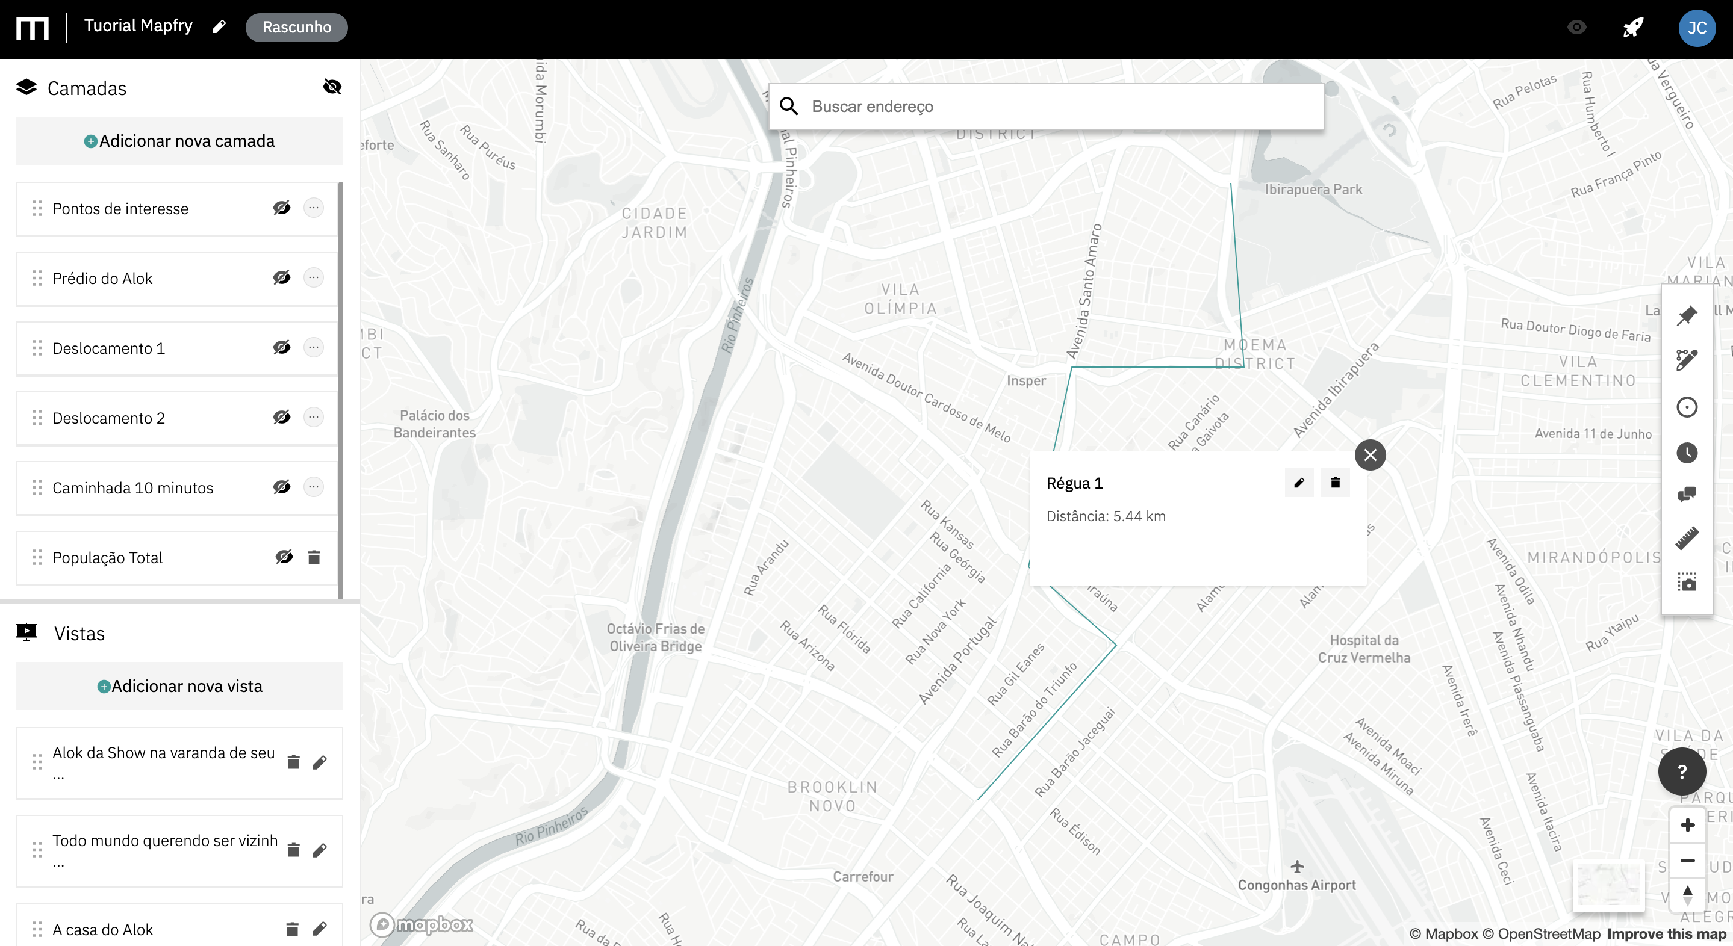Delete the Alok da Show view
Screen dimensions: 1733x946
tap(293, 762)
